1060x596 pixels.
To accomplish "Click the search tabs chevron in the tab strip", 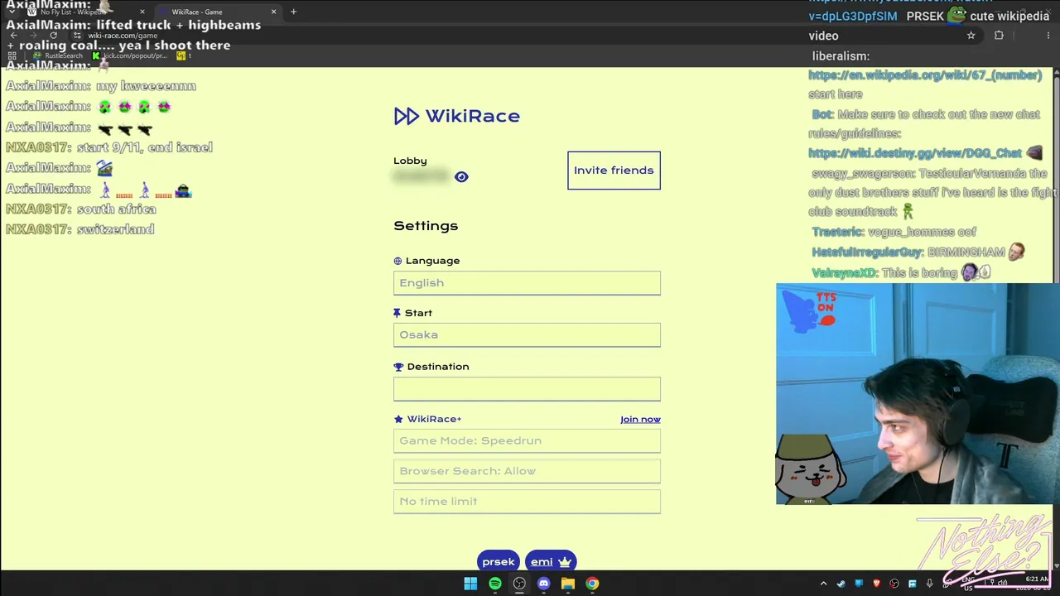I will click(12, 12).
